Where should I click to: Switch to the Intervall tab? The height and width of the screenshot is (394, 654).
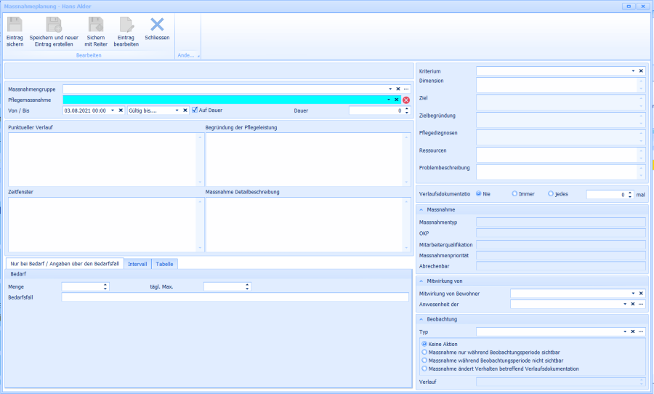(137, 264)
